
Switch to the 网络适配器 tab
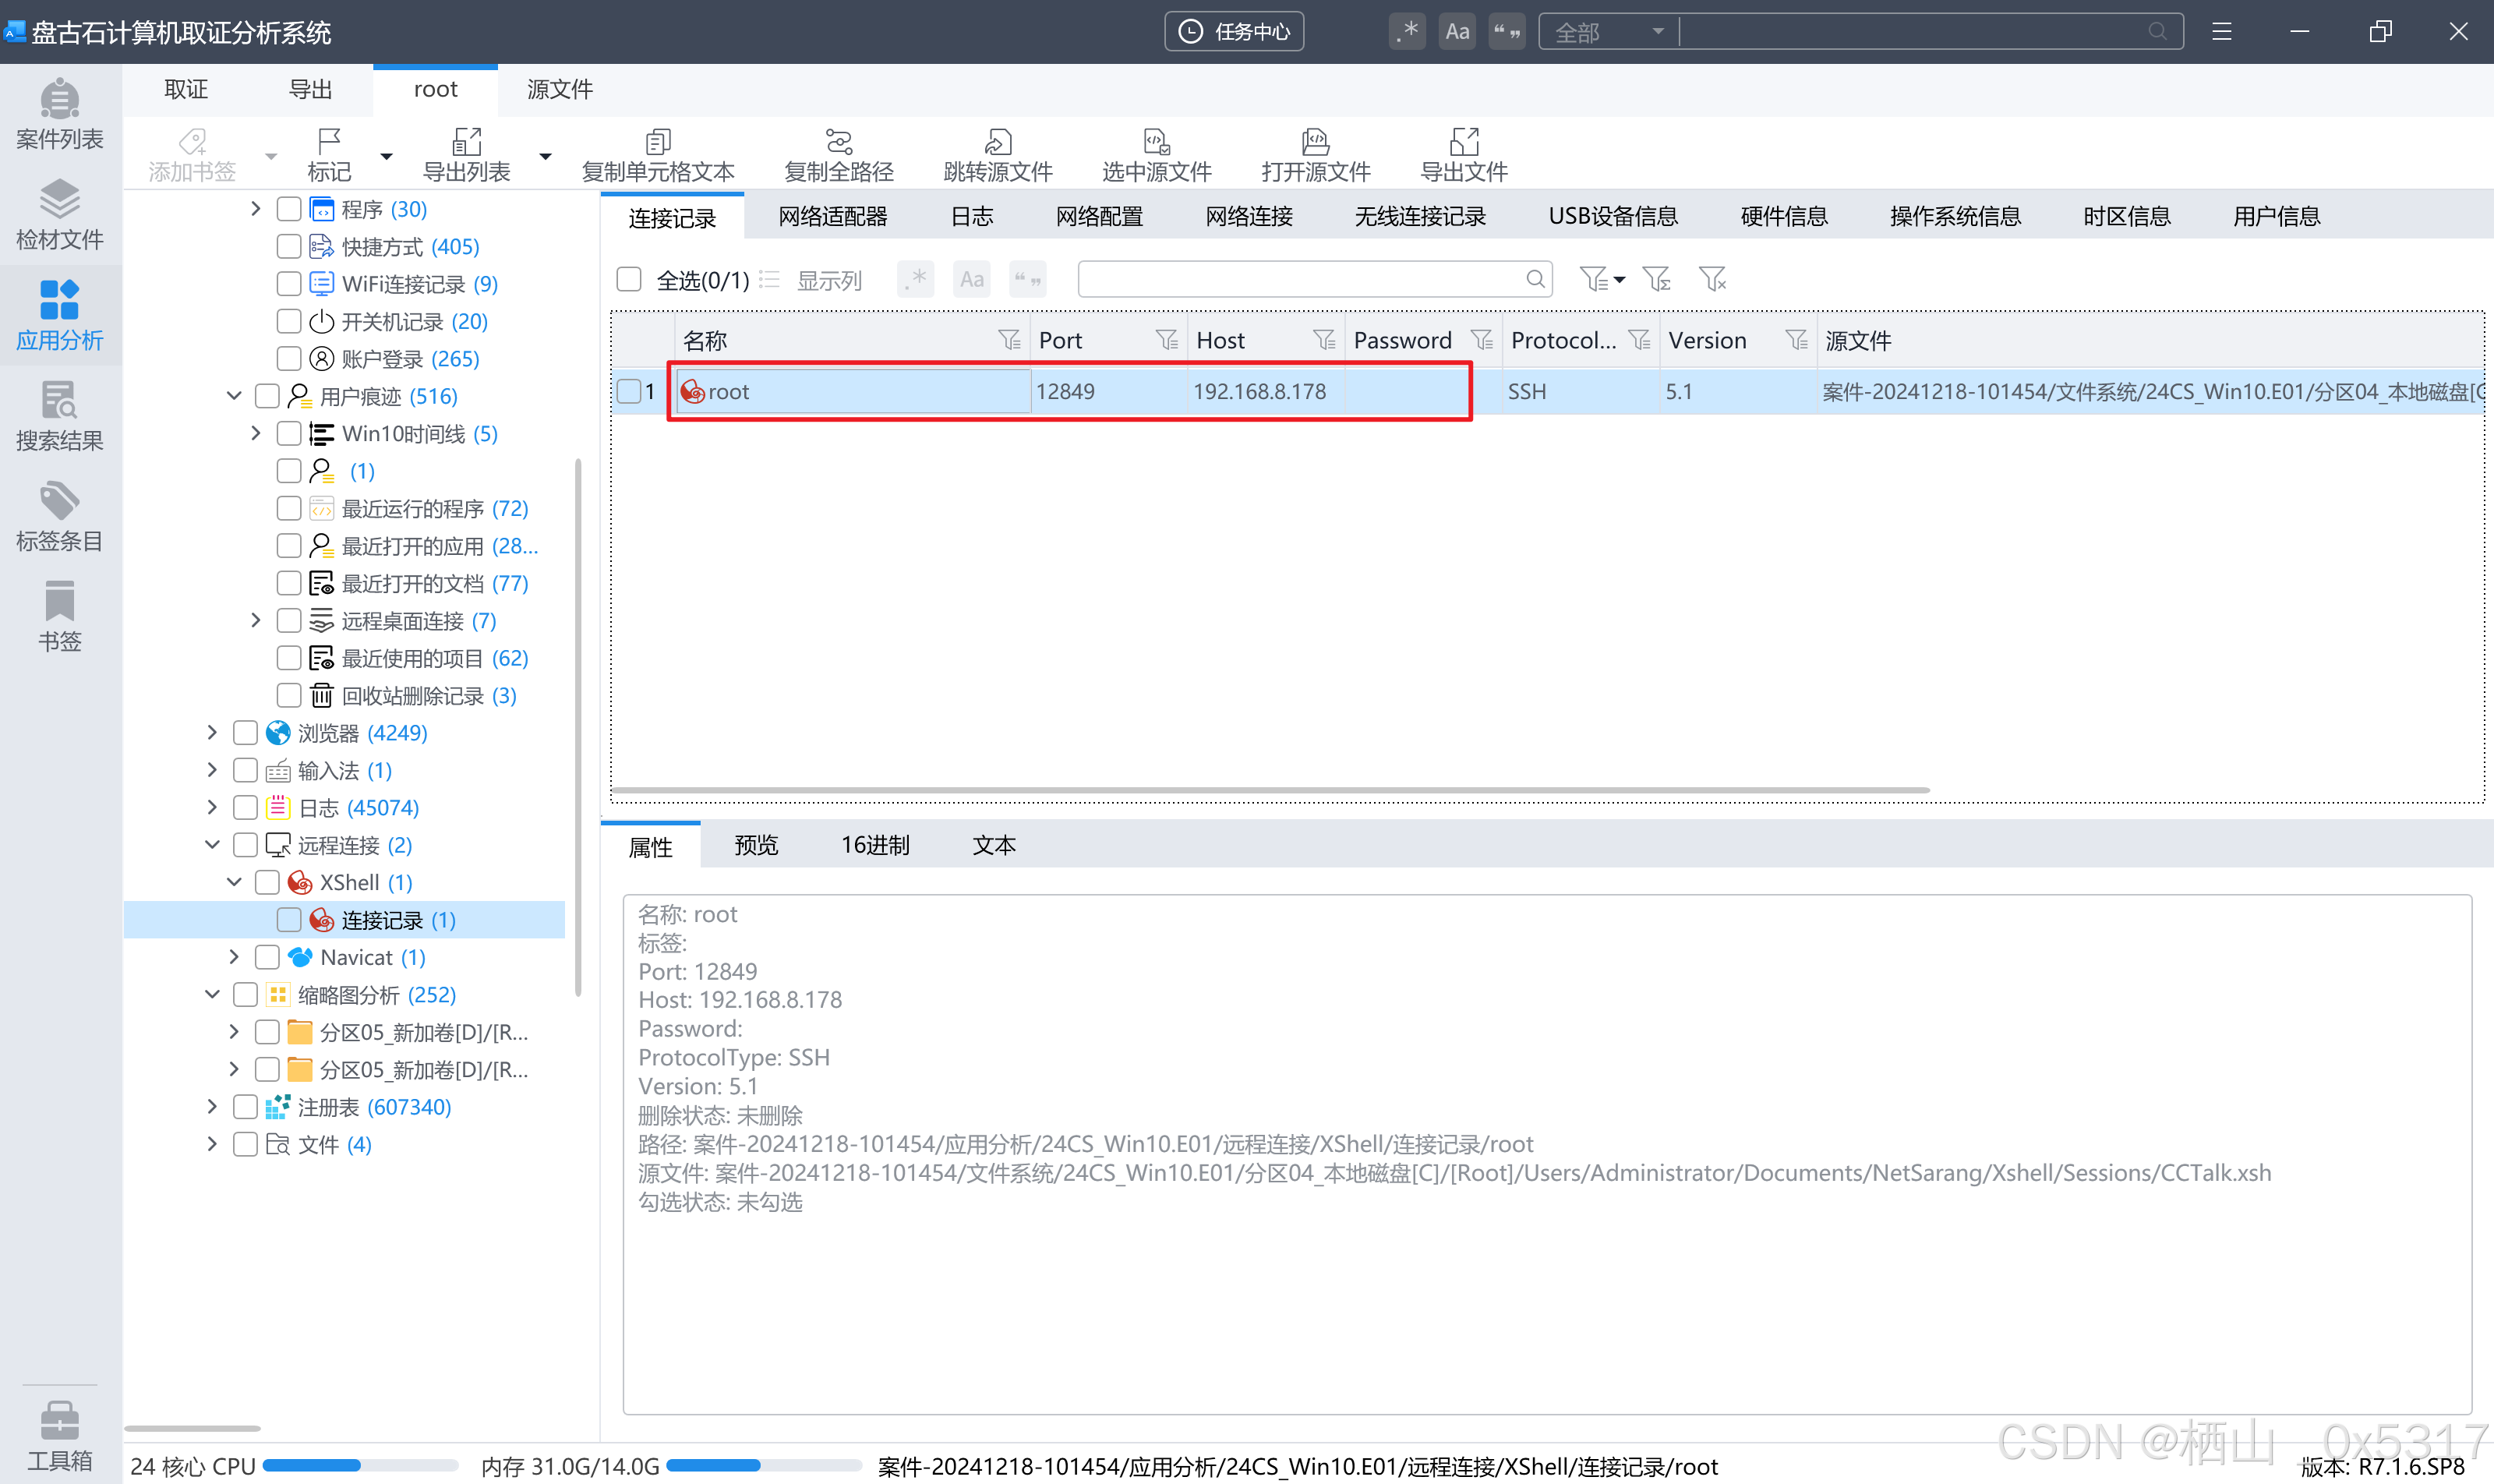click(x=832, y=216)
